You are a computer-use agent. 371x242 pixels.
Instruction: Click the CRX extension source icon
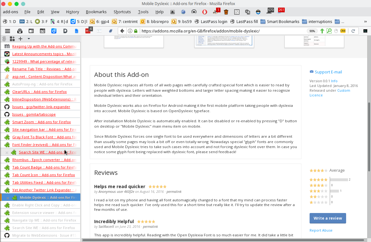(343, 31)
